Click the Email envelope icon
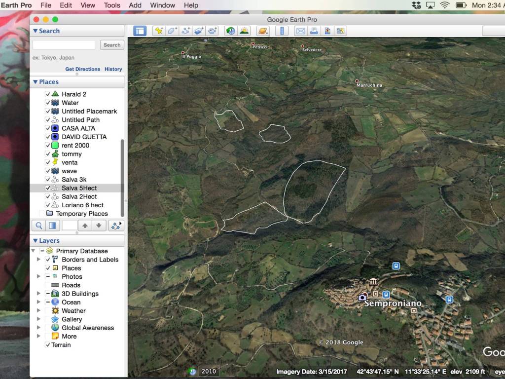This screenshot has width=505, height=379. 300,31
